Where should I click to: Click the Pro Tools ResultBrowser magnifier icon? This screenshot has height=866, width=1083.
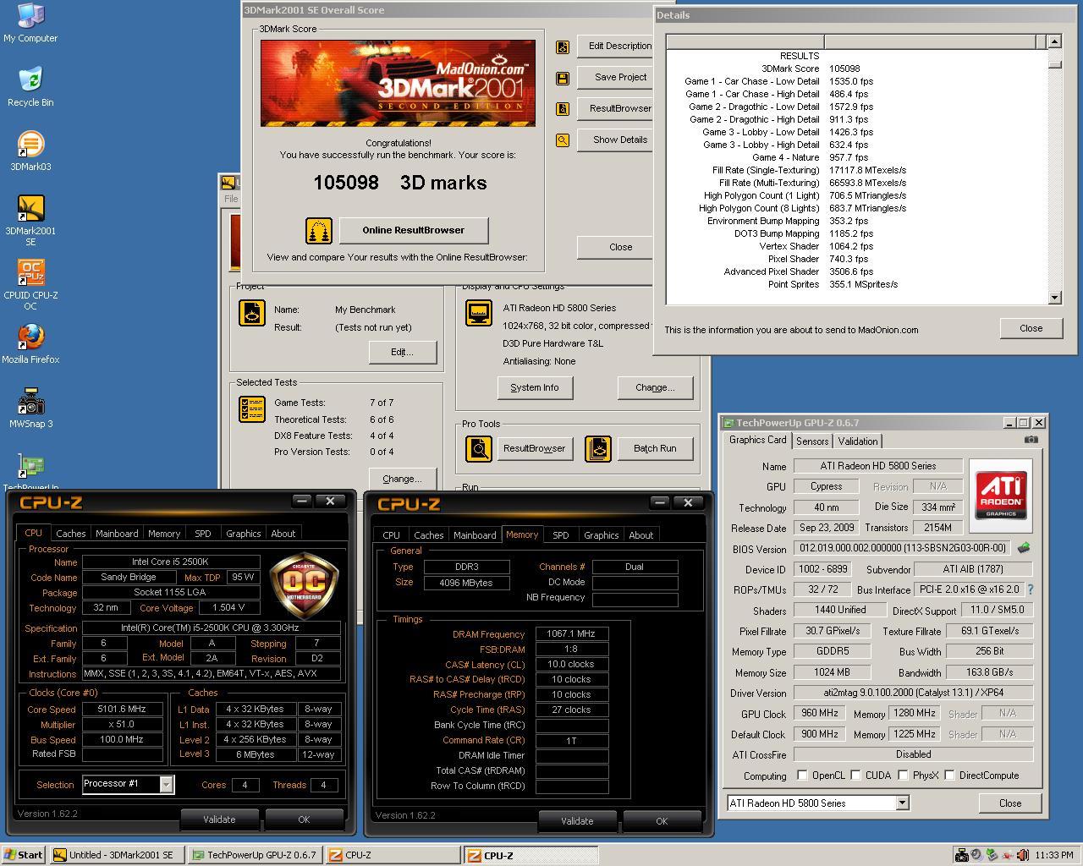[x=479, y=448]
